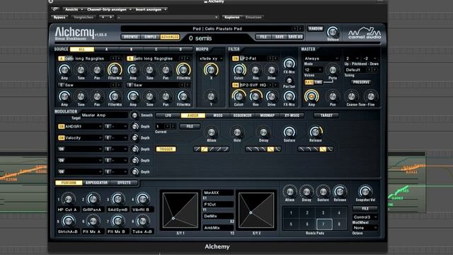Click the HP Cut A perform knob
Screen dimensions: 453x255
[x=68, y=199]
